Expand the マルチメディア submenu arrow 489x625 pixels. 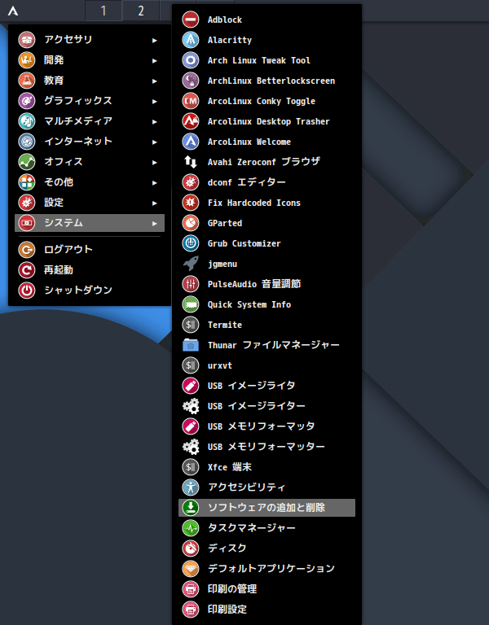[155, 121]
